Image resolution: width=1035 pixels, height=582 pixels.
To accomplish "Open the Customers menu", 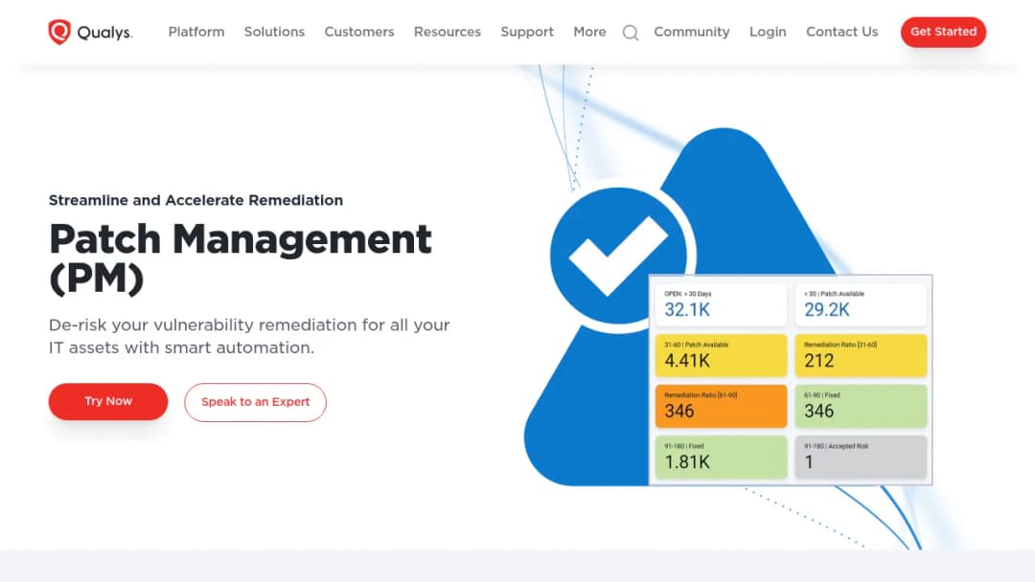I will (x=359, y=32).
